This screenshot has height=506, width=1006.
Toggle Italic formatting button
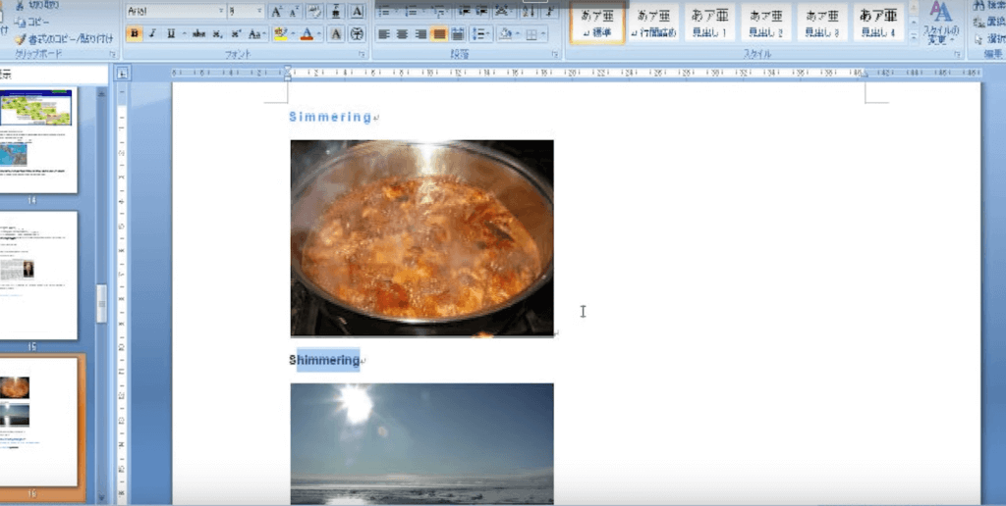pyautogui.click(x=152, y=34)
